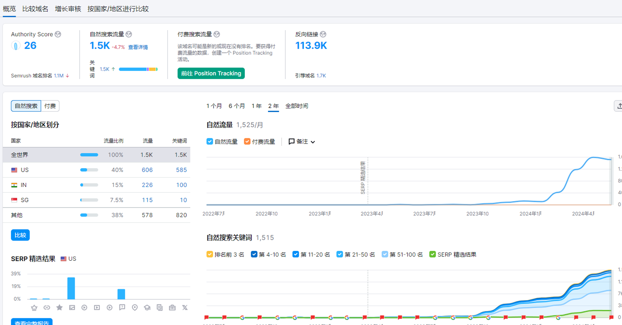This screenshot has width=622, height=325.
Task: Click the export upload icon above chart
Action: (x=618, y=106)
